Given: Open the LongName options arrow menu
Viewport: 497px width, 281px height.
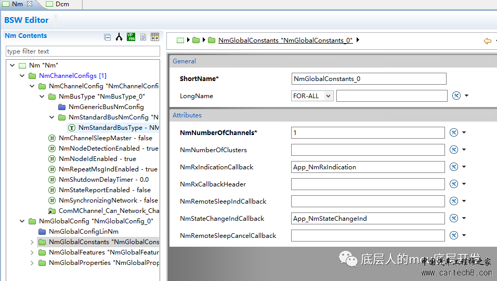Looking at the screenshot, I should click(466, 96).
